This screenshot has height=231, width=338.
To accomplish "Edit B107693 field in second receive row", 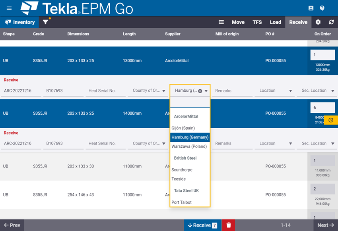I will (x=63, y=143).
